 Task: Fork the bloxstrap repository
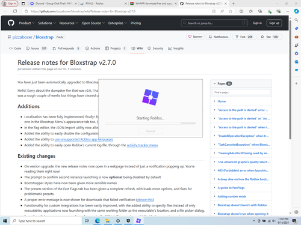244,37
